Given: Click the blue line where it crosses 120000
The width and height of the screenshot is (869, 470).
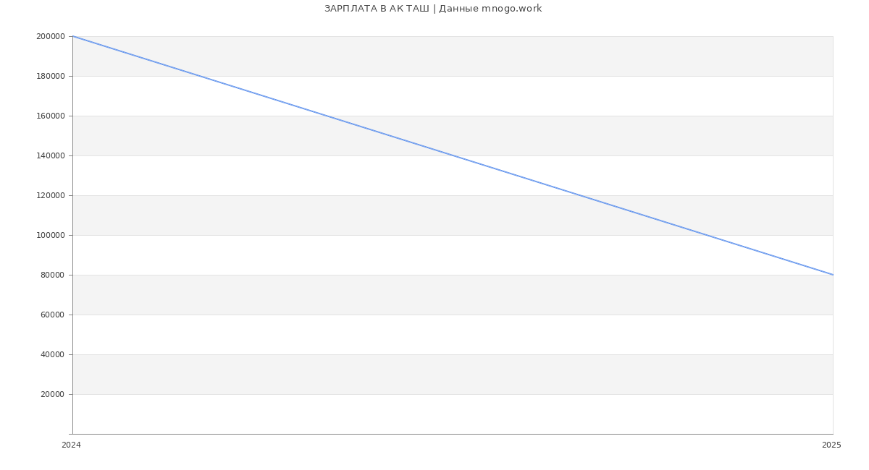Looking at the screenshot, I should [579, 195].
